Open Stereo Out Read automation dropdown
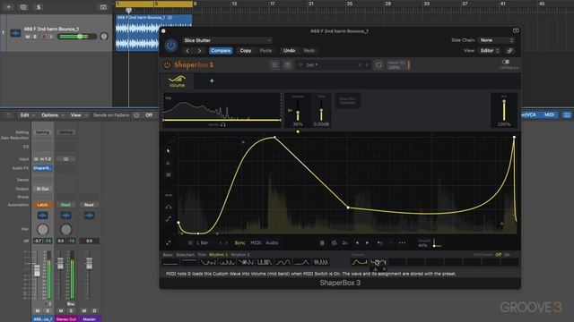 pyautogui.click(x=65, y=205)
